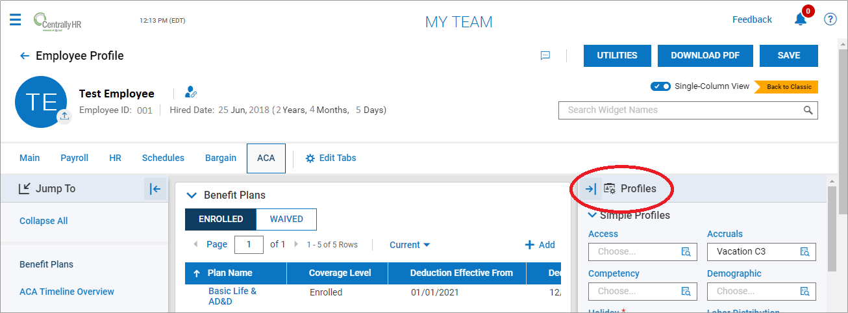Click the DOWNLOAD PDF button

[x=705, y=56]
